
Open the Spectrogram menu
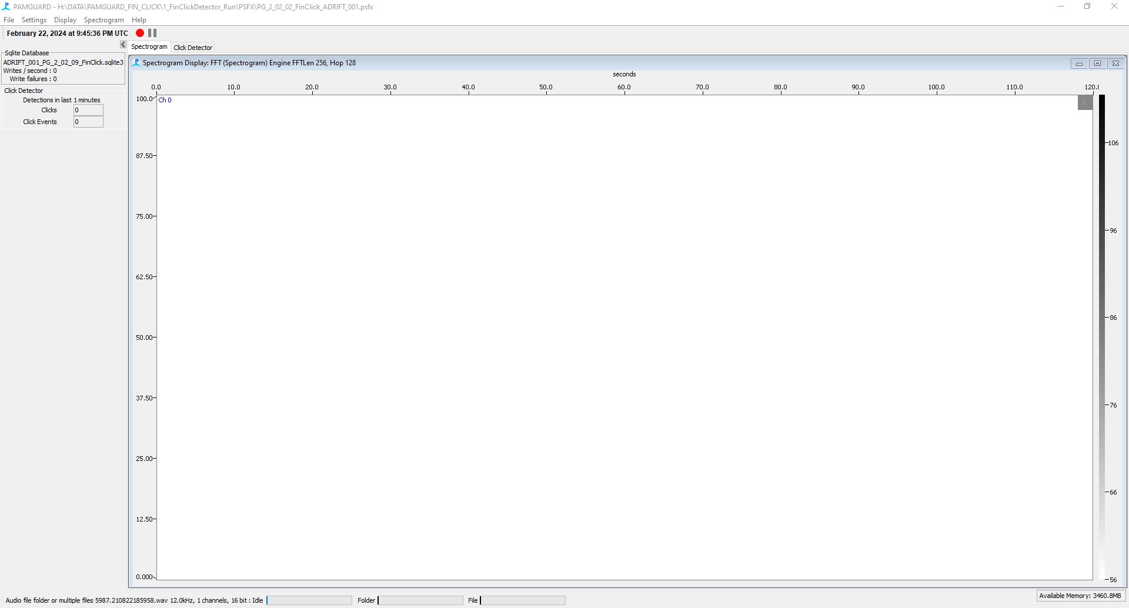103,20
